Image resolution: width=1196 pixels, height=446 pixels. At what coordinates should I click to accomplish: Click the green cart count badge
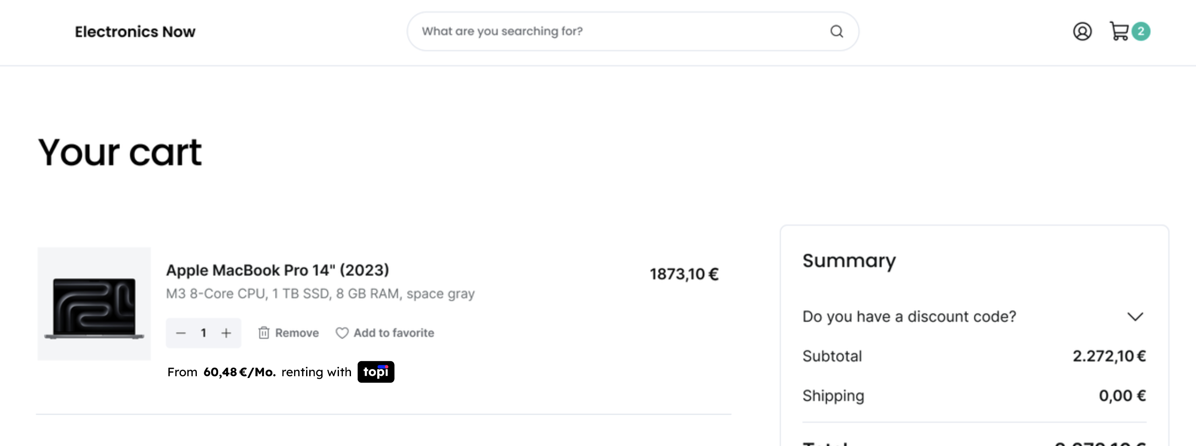1141,32
